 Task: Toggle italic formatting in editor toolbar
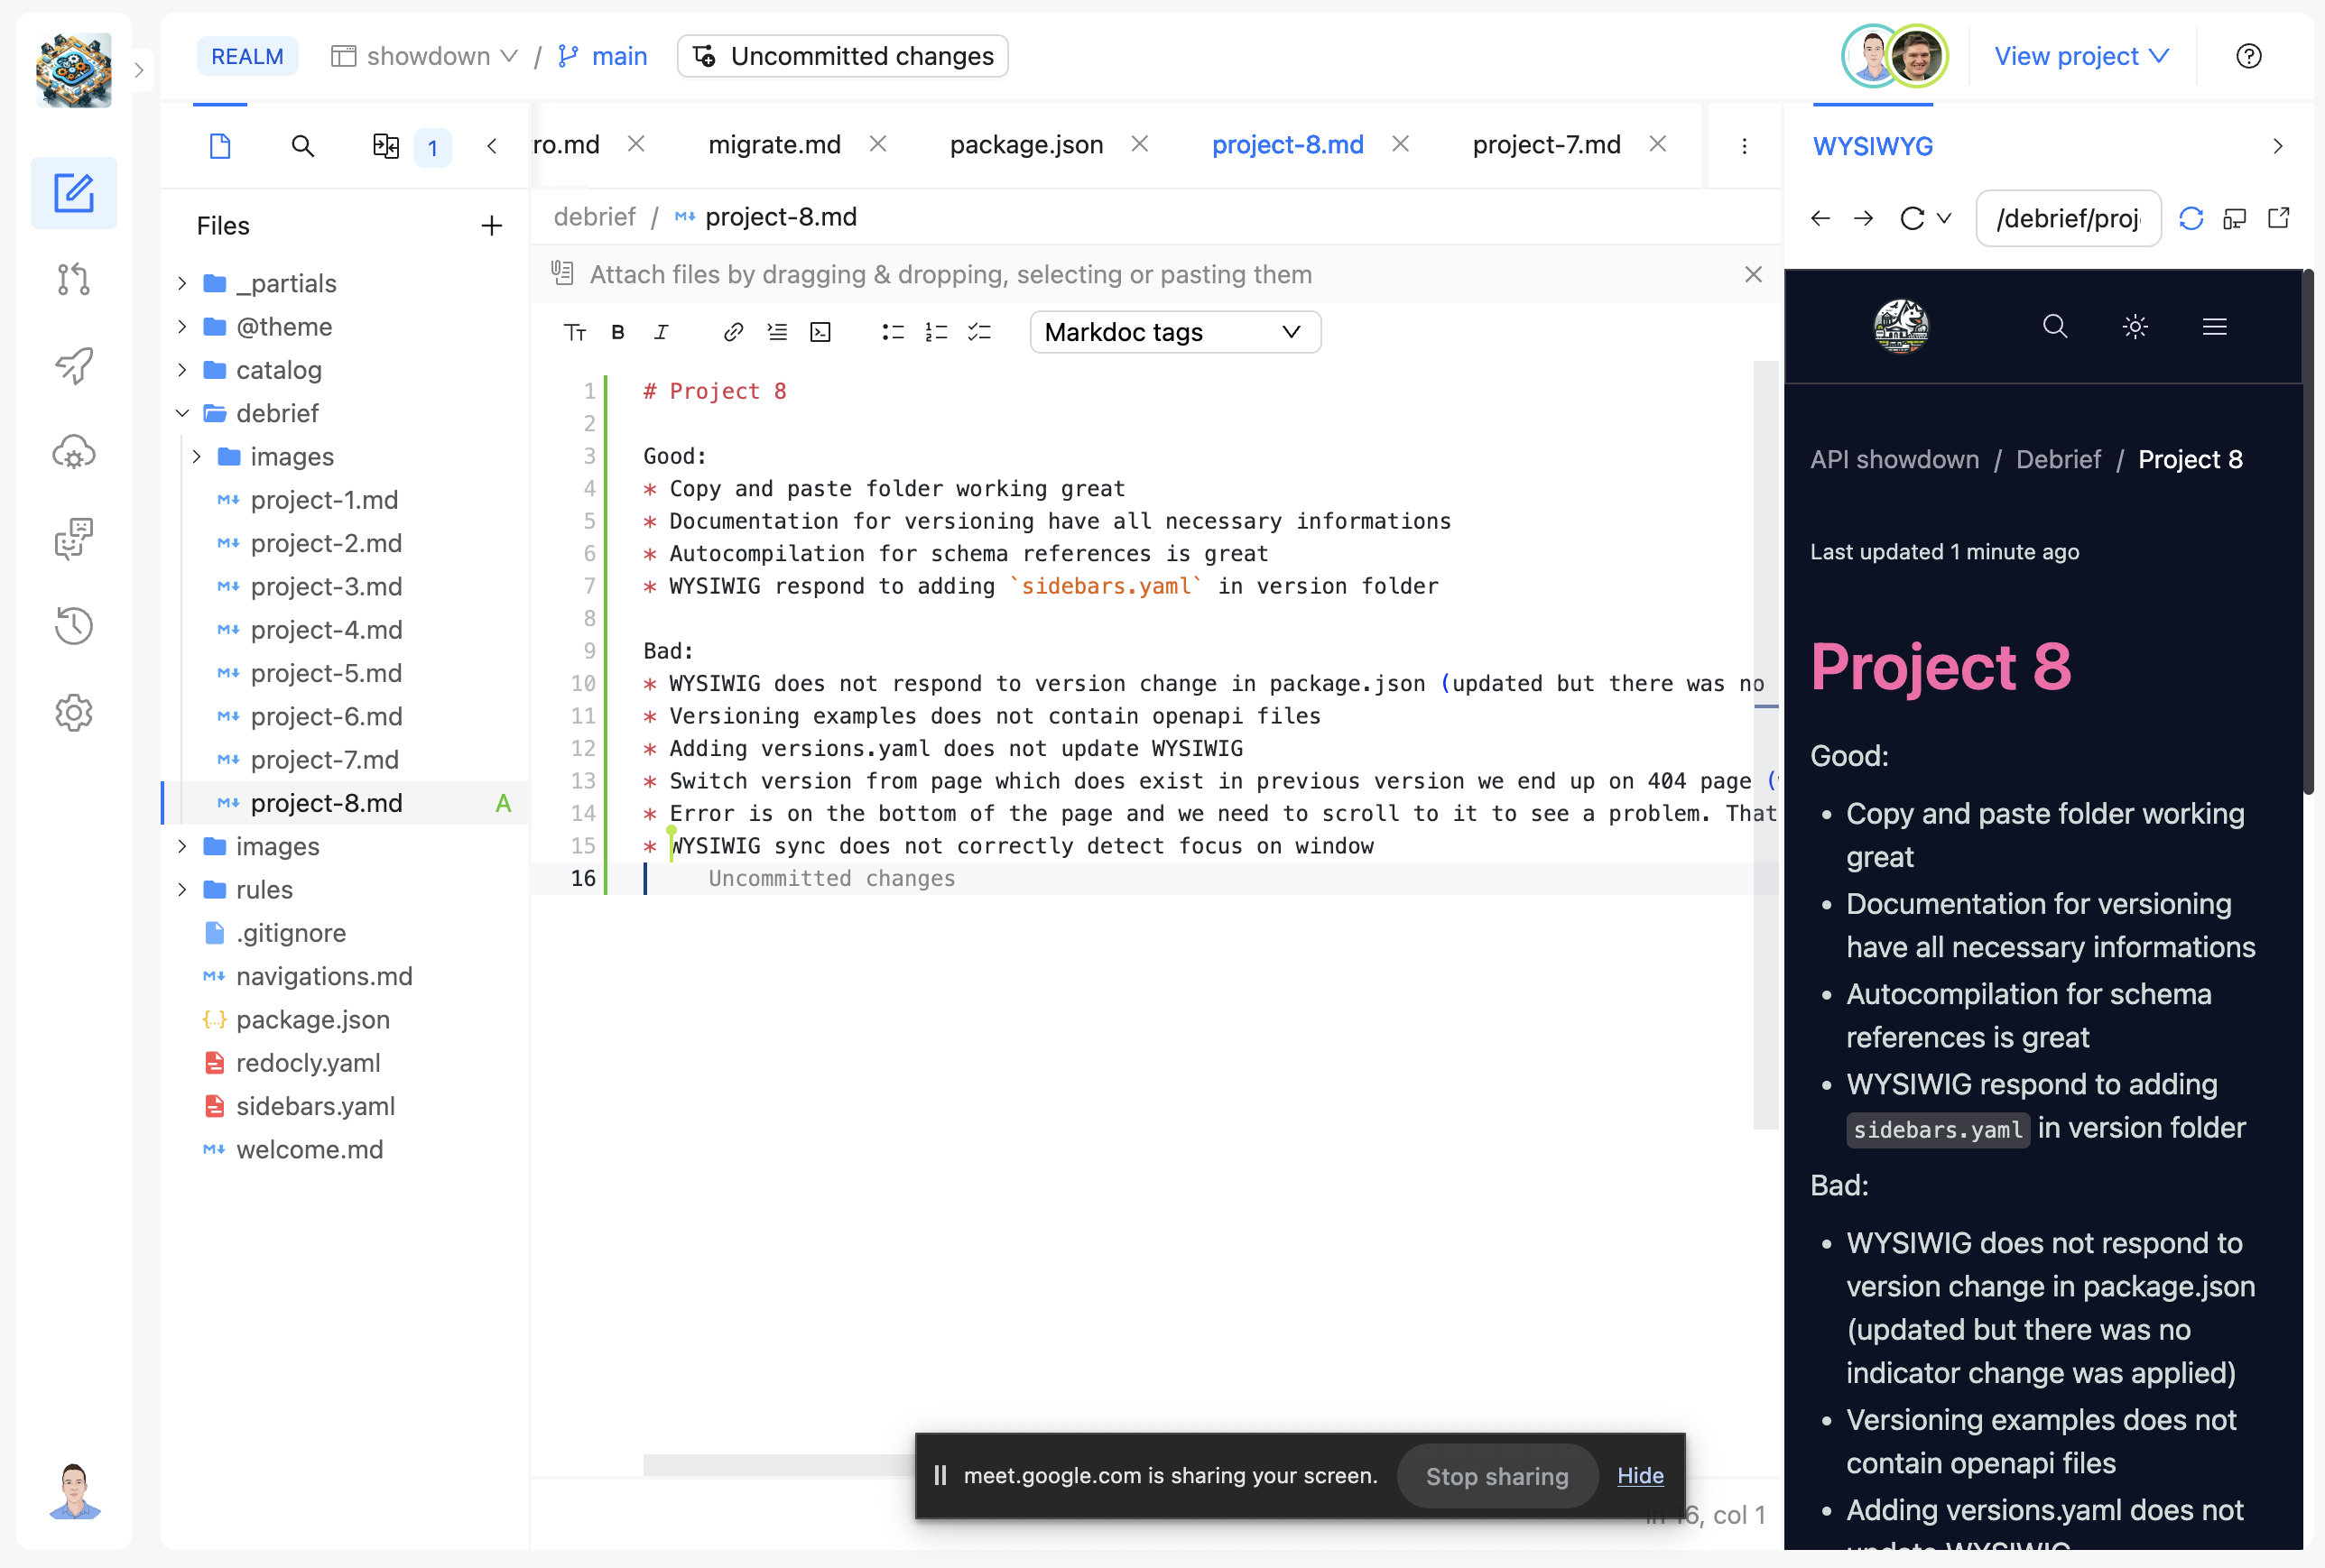pyautogui.click(x=662, y=332)
